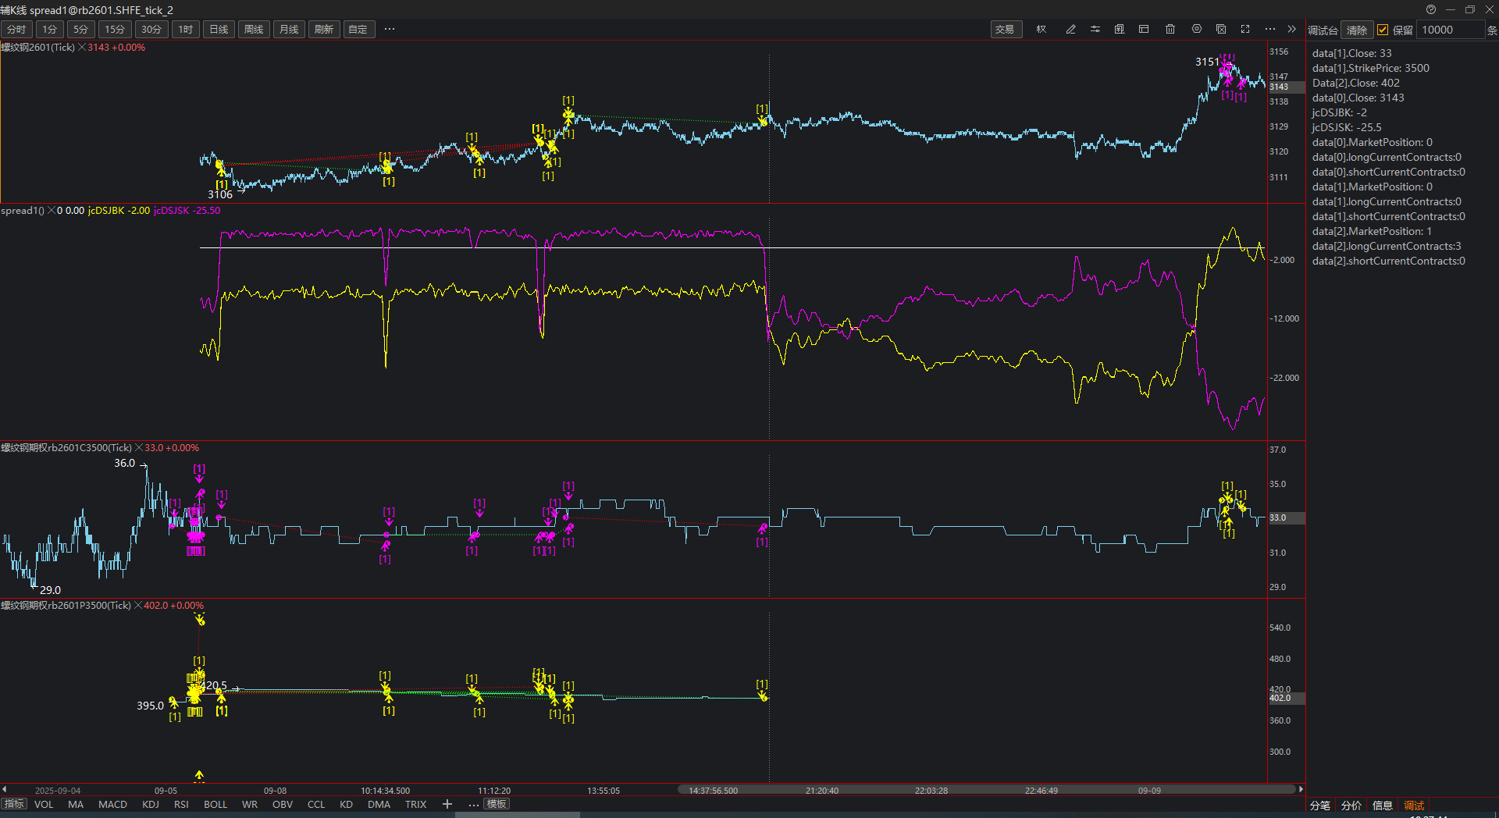Click the hexagon target icon
This screenshot has height=818, width=1499.
(1196, 30)
